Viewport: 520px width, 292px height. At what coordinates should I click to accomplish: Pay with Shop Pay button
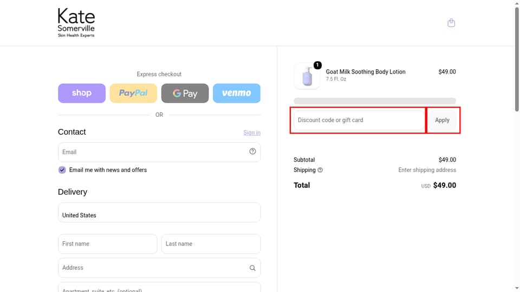coord(82,93)
